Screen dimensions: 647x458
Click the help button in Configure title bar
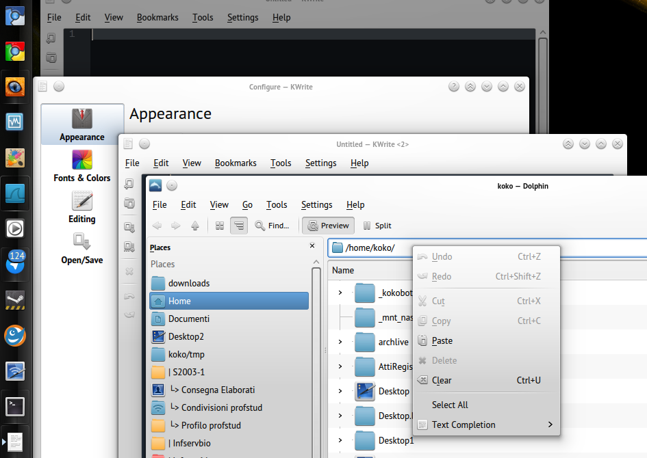(454, 87)
